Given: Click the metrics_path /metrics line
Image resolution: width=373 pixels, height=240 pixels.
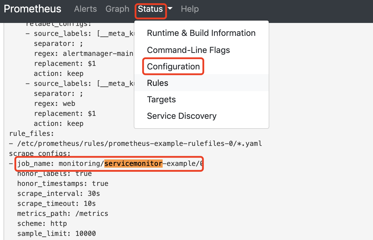Looking at the screenshot, I should tap(62, 214).
